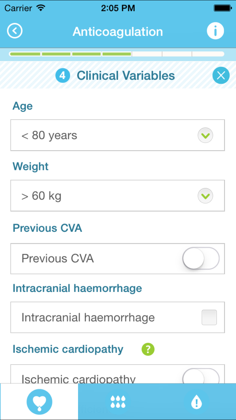The width and height of the screenshot is (236, 420).
Task: Tap the Clinical Variables heading
Action: coord(126,76)
